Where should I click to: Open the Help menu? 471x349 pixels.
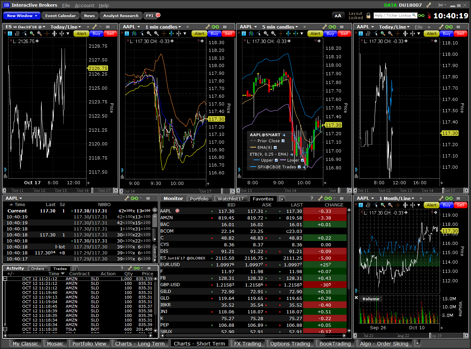tap(104, 5)
